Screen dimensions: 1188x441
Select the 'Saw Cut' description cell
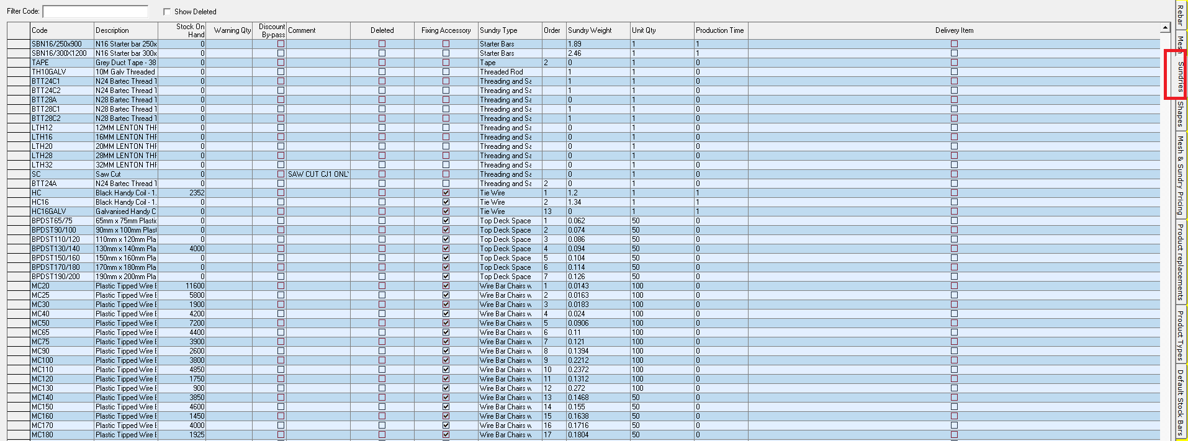(126, 174)
